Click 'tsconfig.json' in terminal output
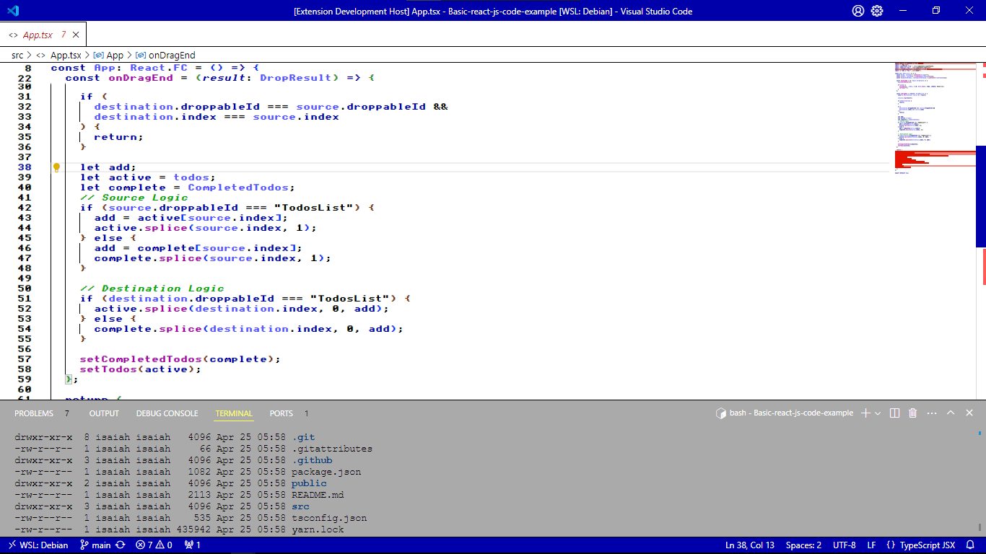Viewport: 986px width, 554px height. coord(329,518)
